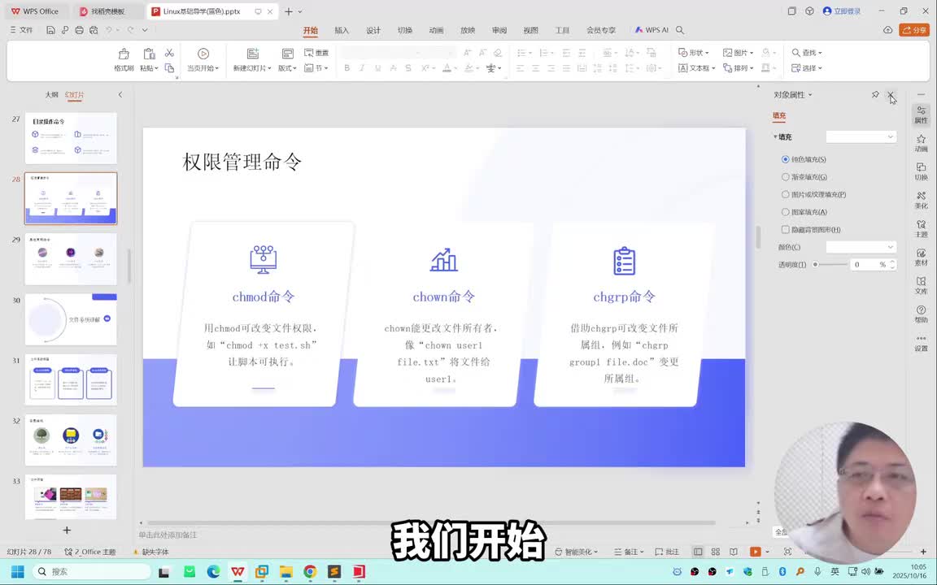
Task: Toggle Normal view button in status bar
Action: 697,552
